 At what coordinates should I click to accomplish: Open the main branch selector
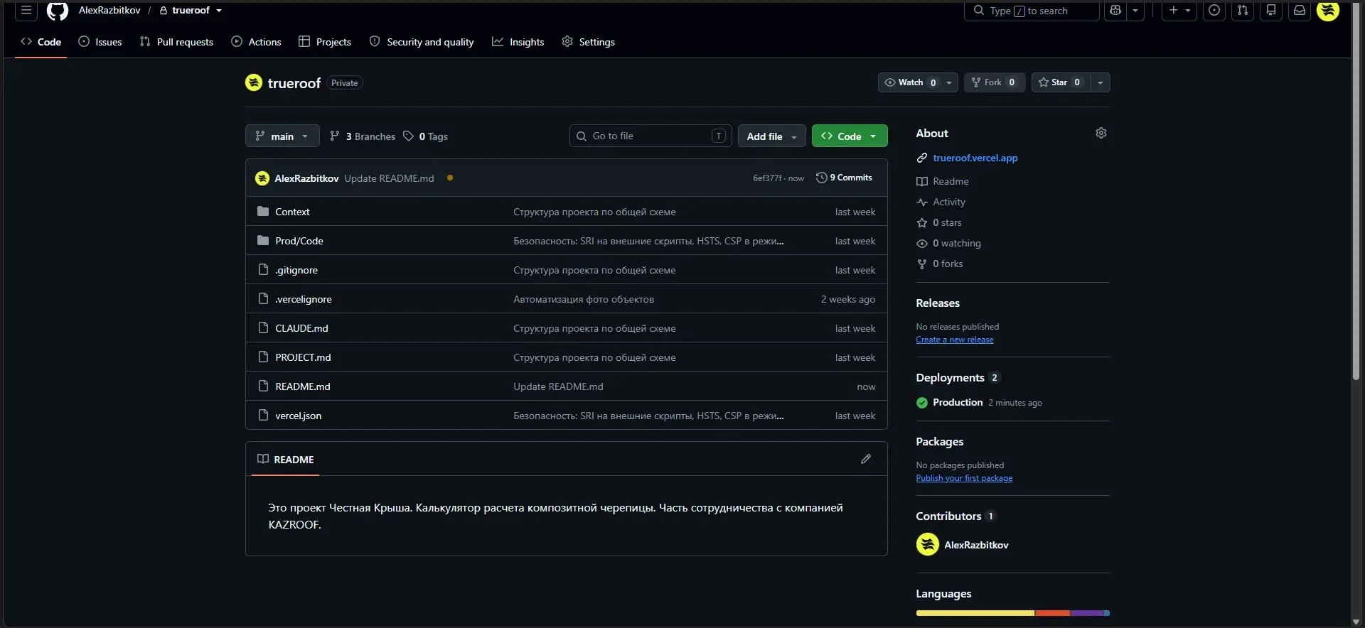(x=282, y=136)
